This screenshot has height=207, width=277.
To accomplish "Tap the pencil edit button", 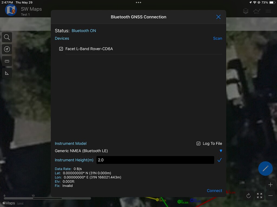I will tap(265, 168).
